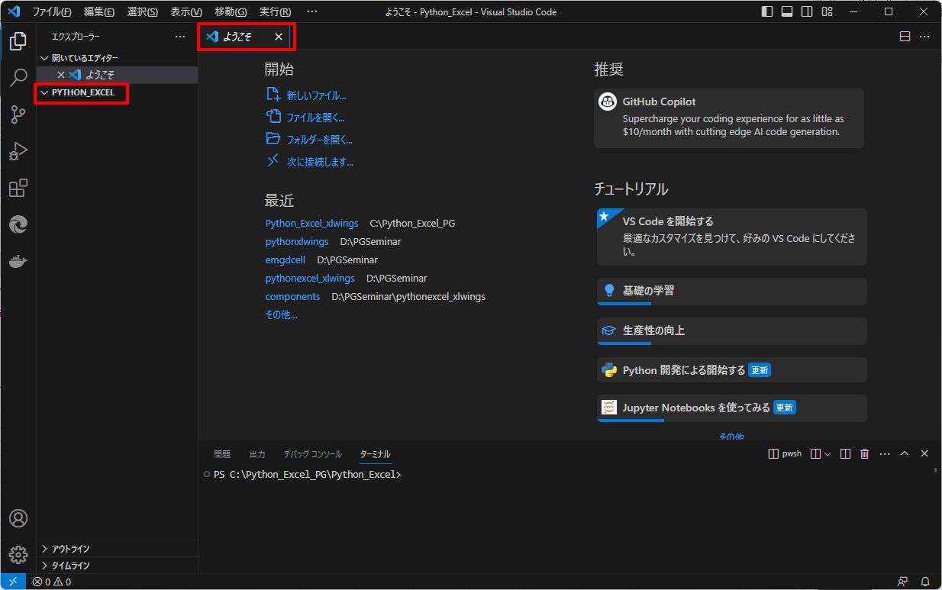Click the 次に接続します... link
The image size is (942, 590).
[x=310, y=162]
